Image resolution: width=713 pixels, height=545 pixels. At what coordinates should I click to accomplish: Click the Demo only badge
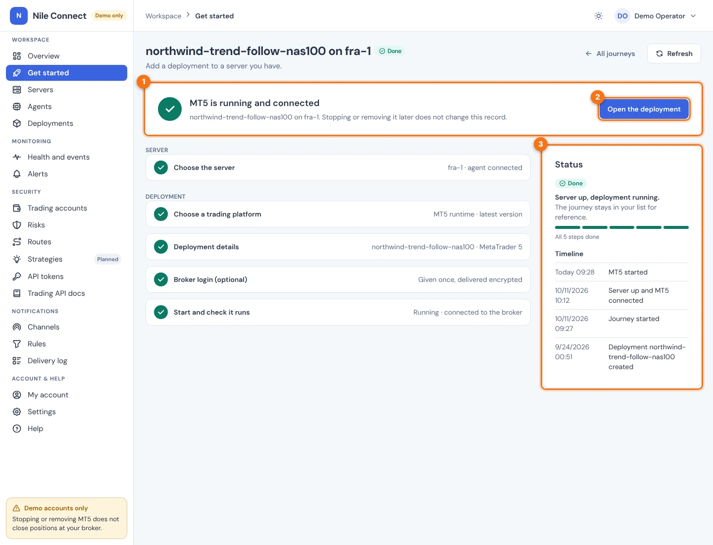coord(109,16)
